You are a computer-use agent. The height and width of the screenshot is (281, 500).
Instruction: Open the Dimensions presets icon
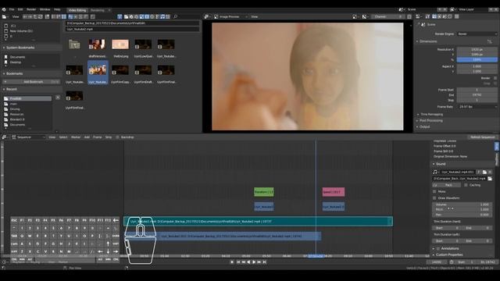490,41
